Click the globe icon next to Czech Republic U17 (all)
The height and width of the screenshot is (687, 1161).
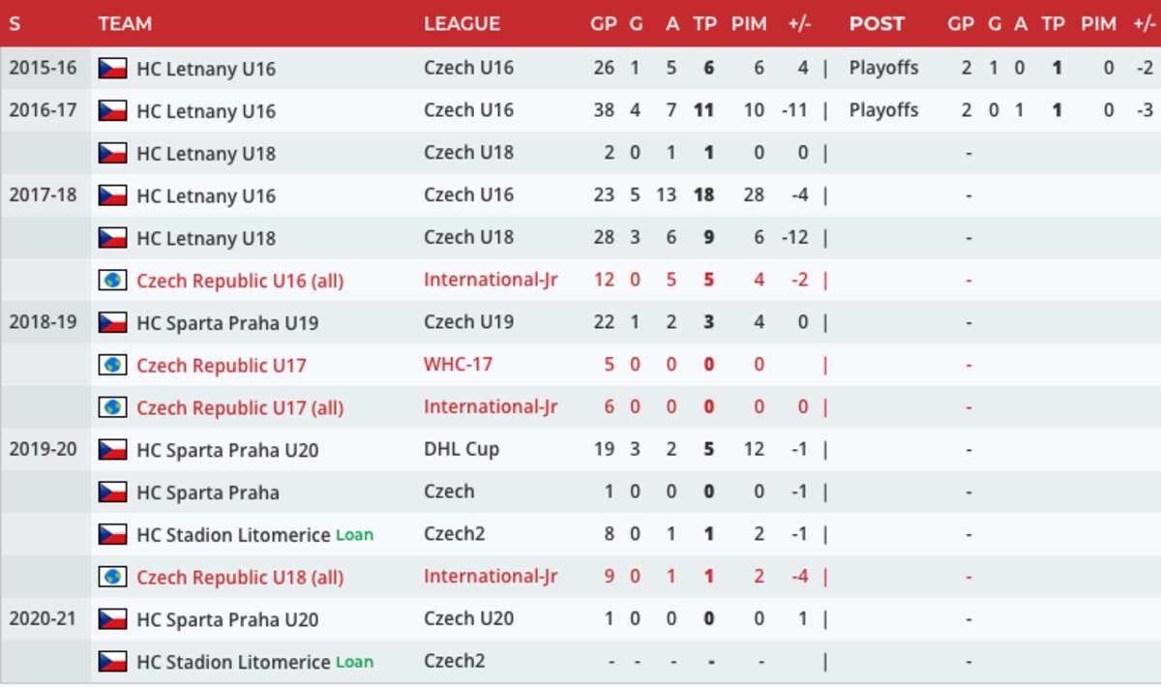pos(113,407)
